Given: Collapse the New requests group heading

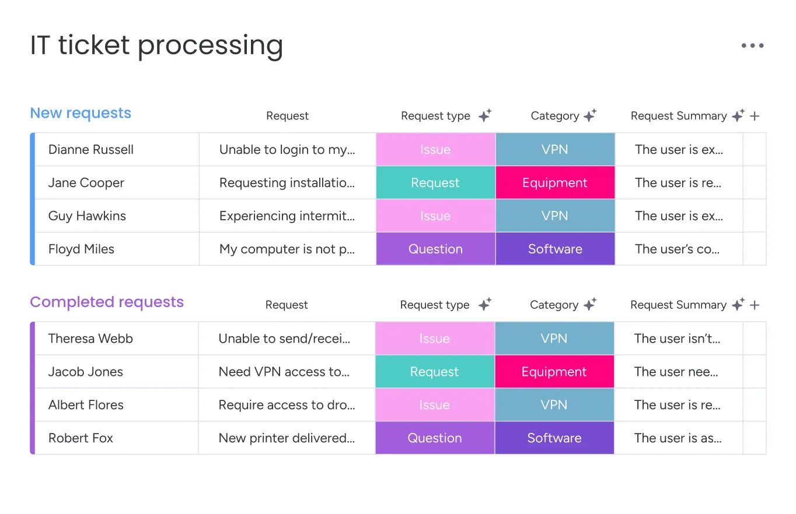Looking at the screenshot, I should pyautogui.click(x=81, y=113).
